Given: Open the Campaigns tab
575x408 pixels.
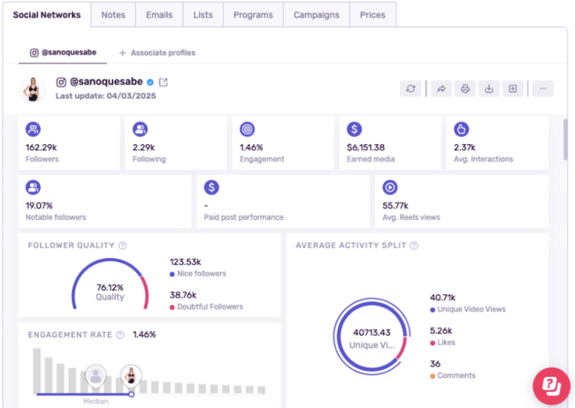Looking at the screenshot, I should (x=317, y=15).
